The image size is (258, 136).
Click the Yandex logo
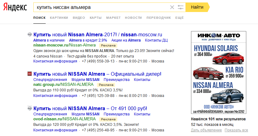(15, 7)
